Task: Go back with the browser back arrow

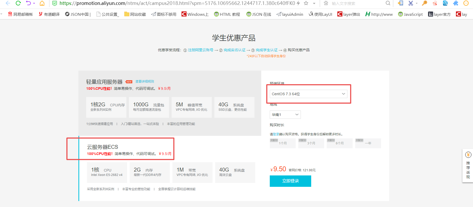Action: (x=8, y=3)
